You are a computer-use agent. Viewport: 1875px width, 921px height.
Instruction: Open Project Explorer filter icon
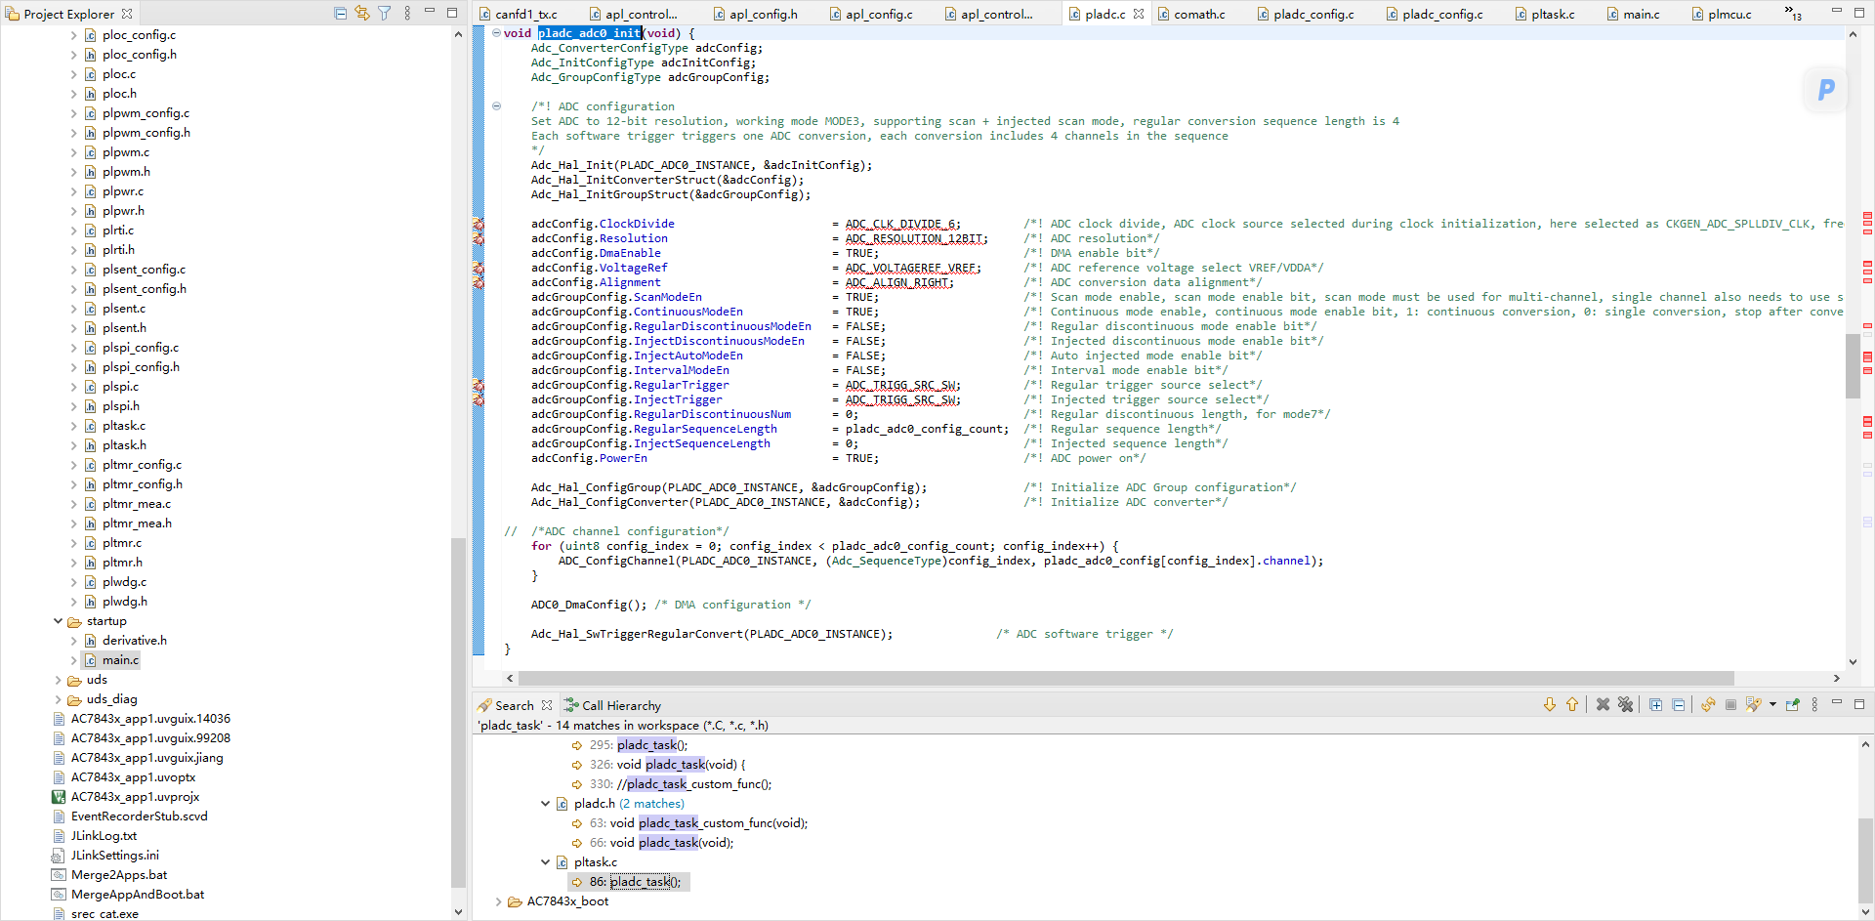(x=385, y=13)
